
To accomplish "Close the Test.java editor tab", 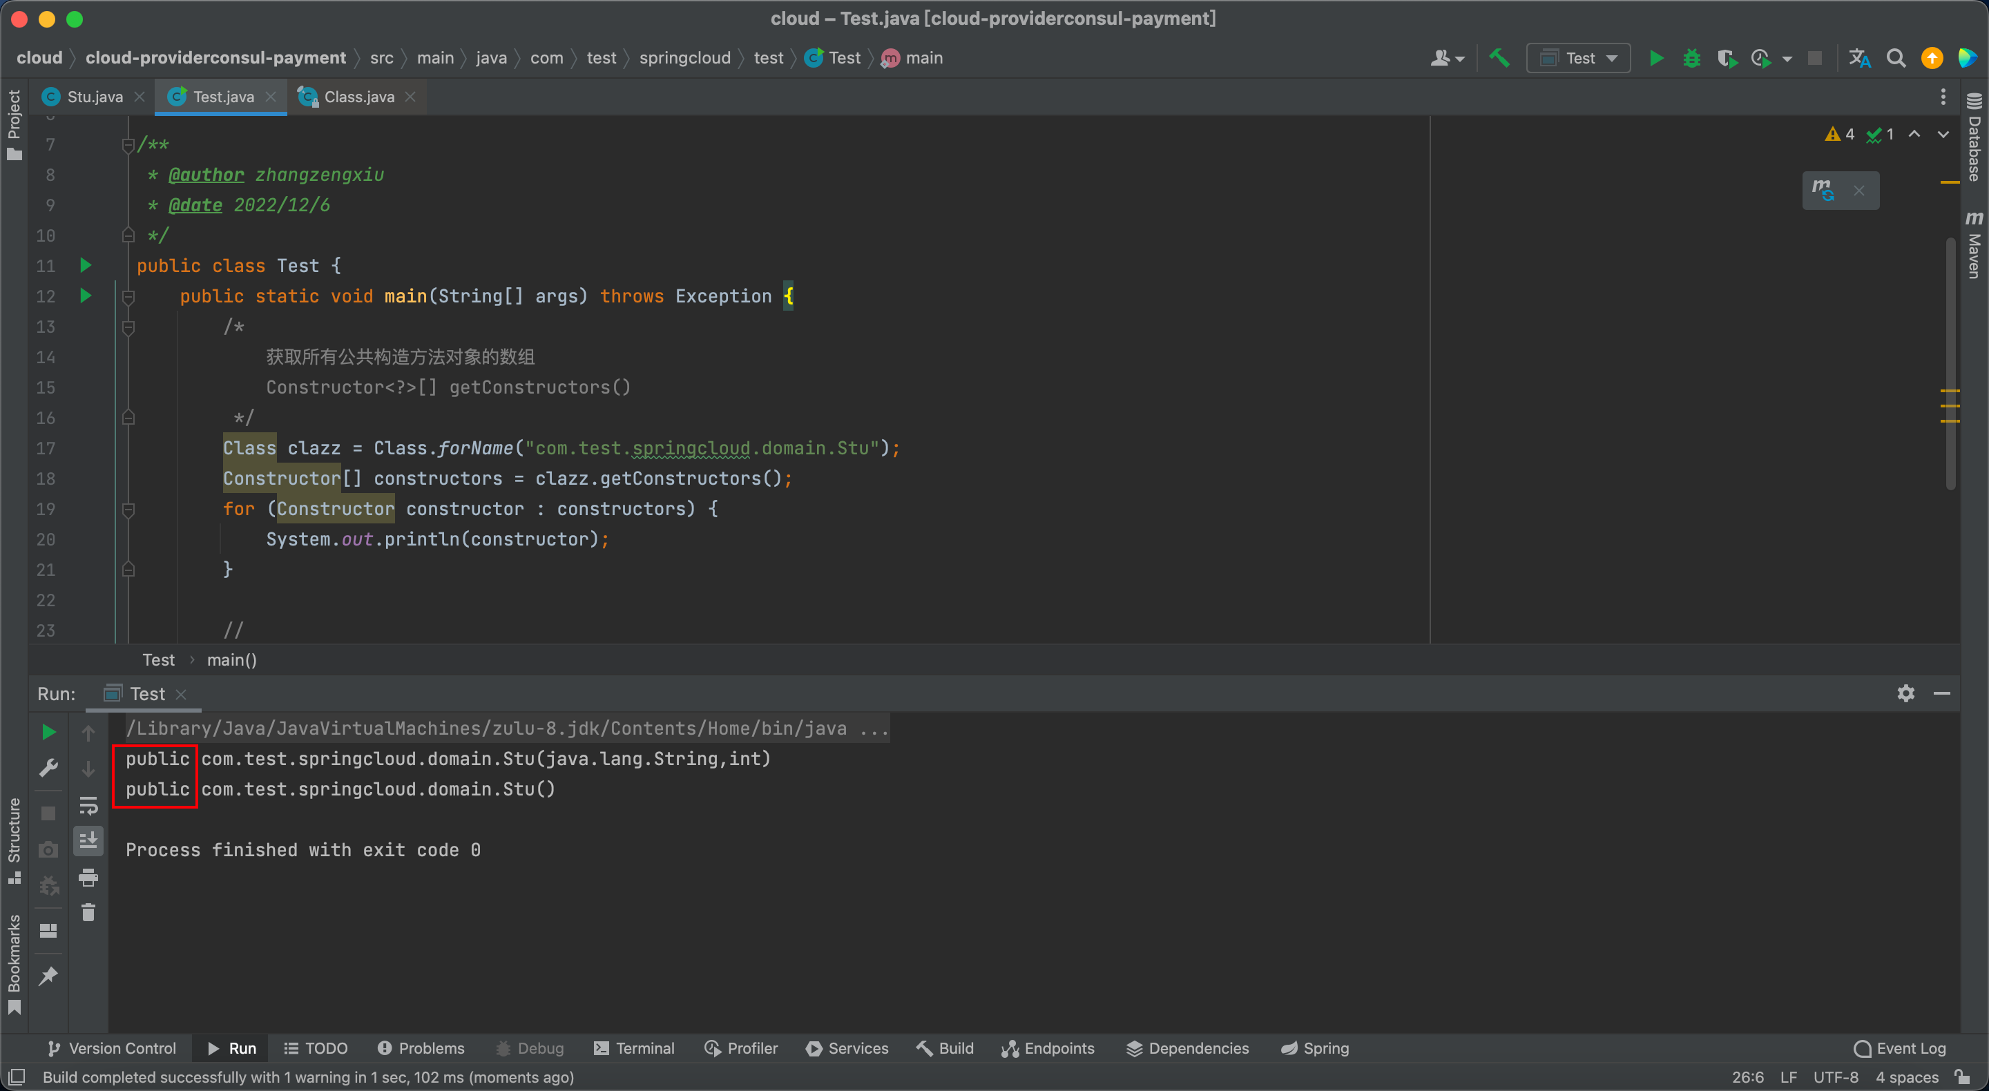I will (x=270, y=97).
